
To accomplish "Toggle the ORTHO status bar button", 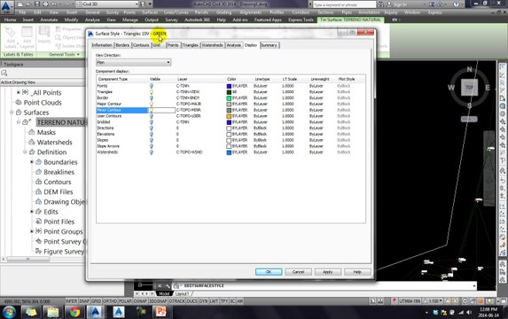I will pos(110,301).
